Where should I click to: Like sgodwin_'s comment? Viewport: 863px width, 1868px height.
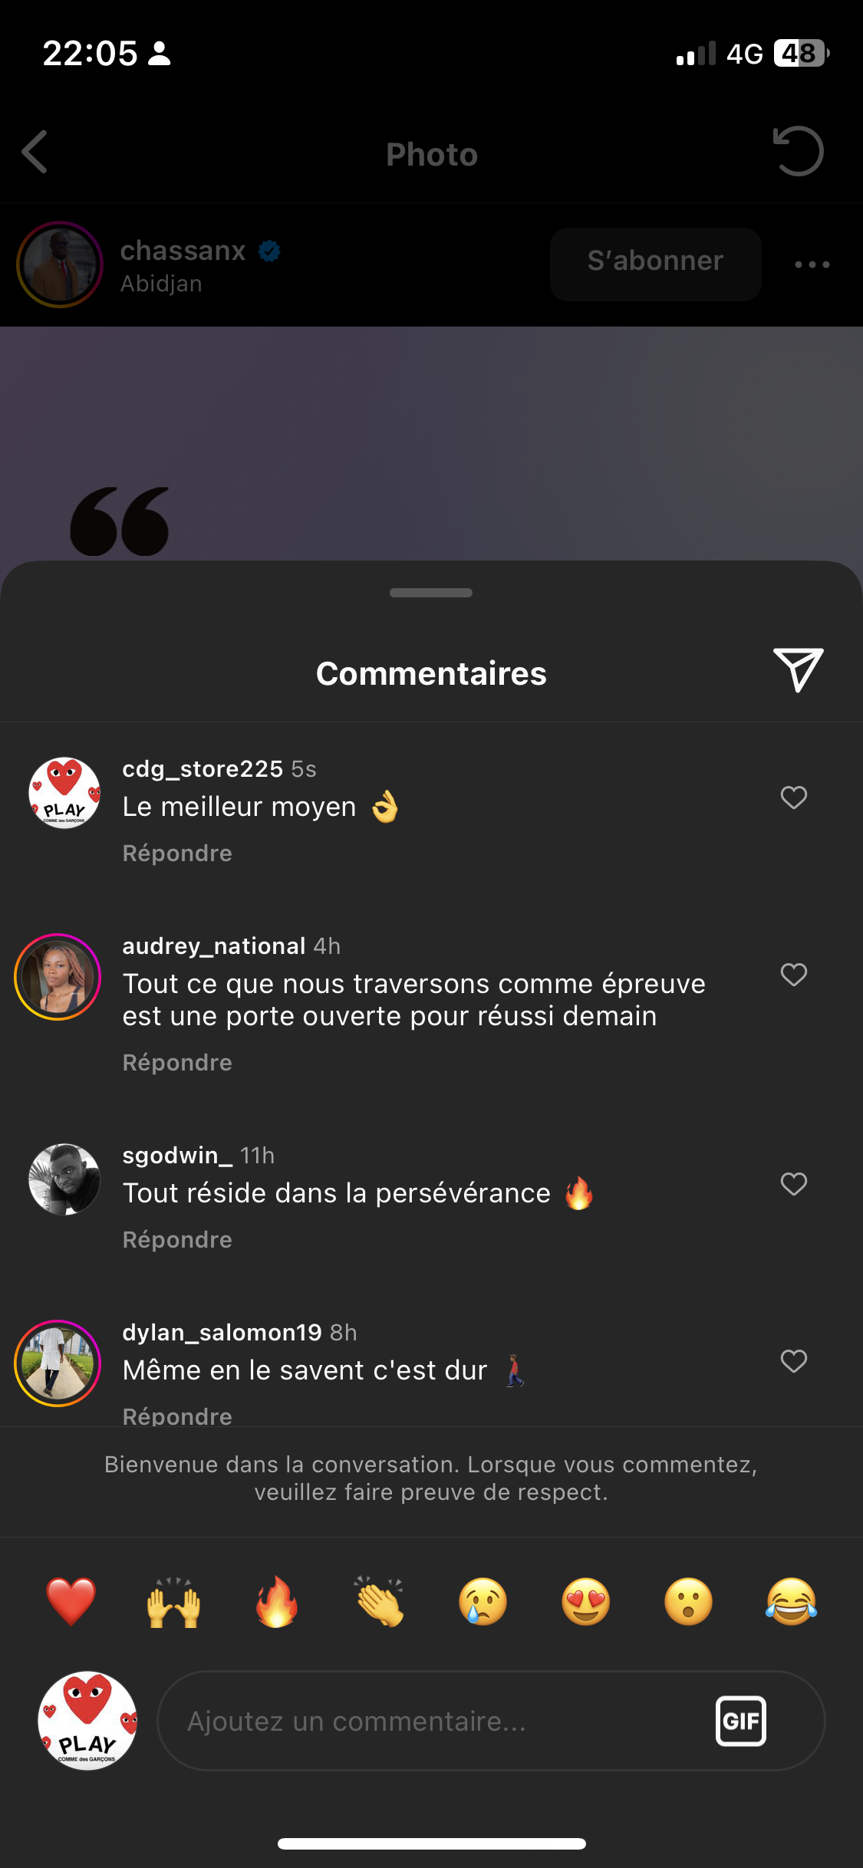tap(793, 1184)
